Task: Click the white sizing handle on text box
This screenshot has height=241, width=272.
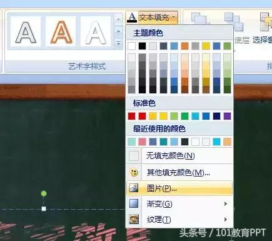Action: point(44,209)
